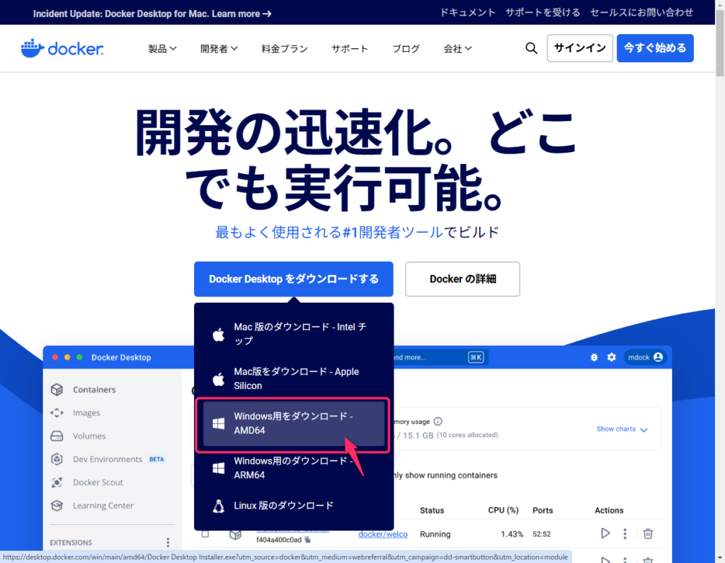Click the memory usage info icon
This screenshot has width=725, height=563.
coord(438,422)
